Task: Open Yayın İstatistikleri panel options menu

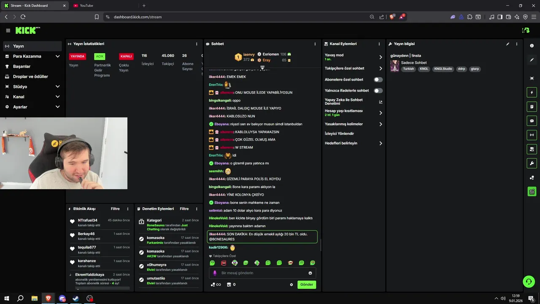Action: [197, 44]
